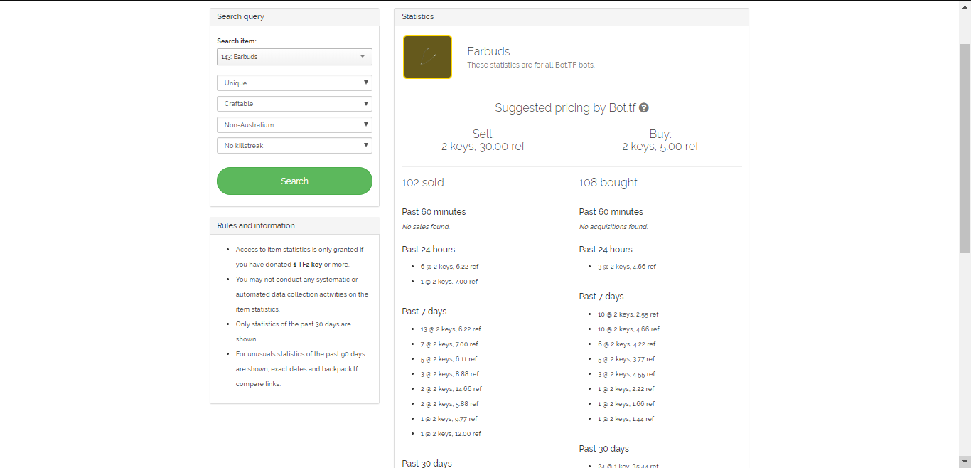
Task: Click the sold entry 6 @ 2 keys, 6.22 ref
Action: [x=449, y=267]
